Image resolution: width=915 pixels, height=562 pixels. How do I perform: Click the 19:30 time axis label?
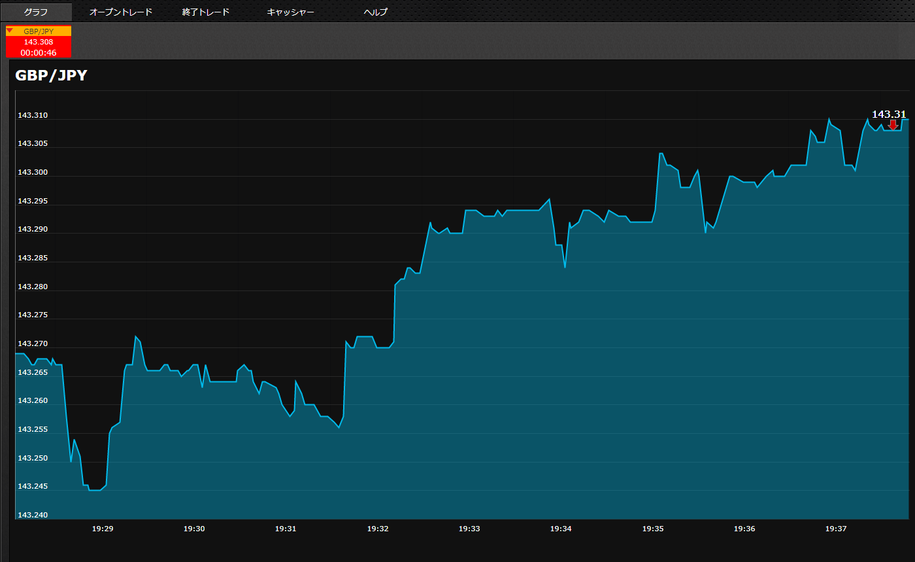(194, 529)
